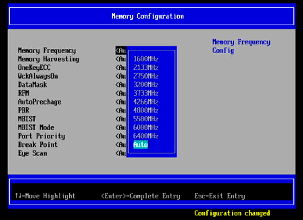Click the WckAlwaysOn setting label
Viewport: 303px width, 220px height.
pos(38,76)
